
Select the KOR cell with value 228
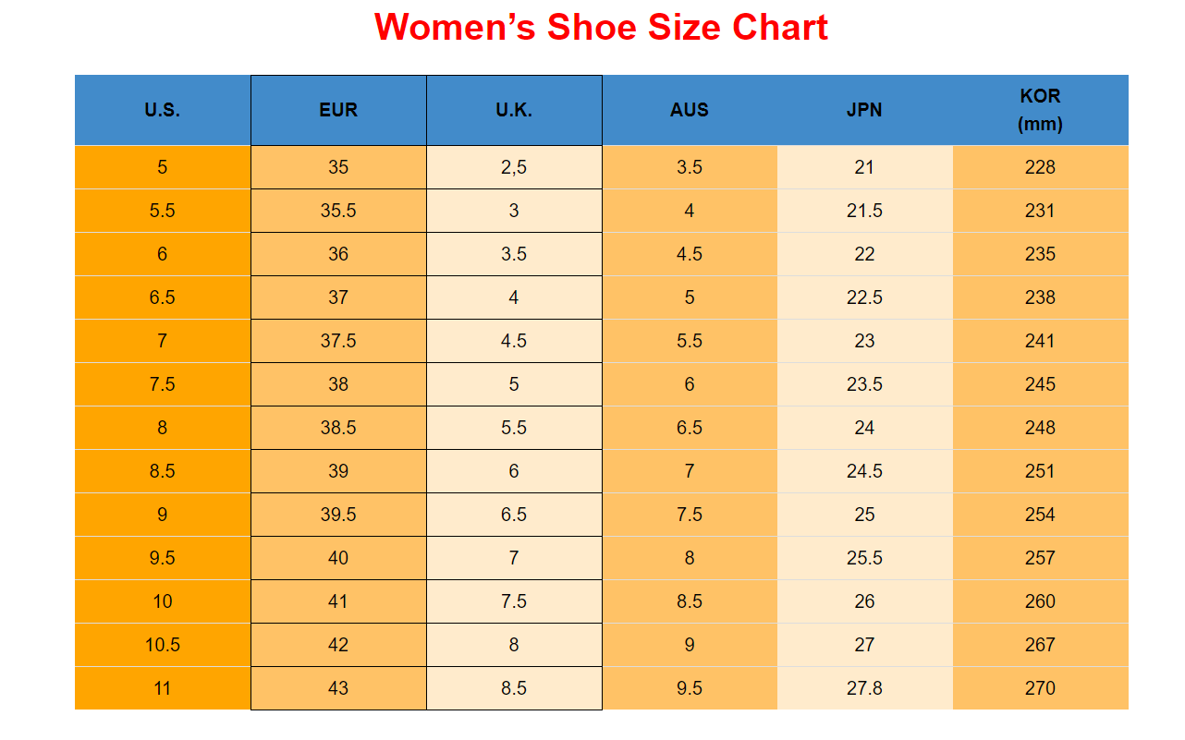coord(1040,167)
